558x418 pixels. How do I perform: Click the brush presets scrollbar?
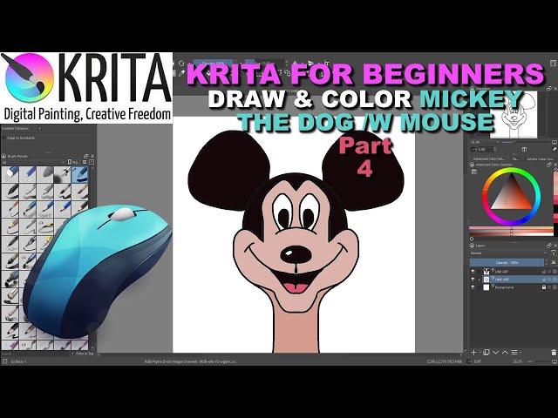93,258
